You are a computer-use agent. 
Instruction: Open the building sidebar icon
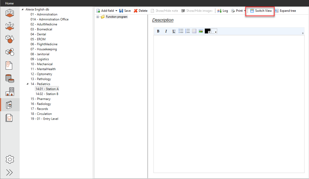[x=10, y=92]
